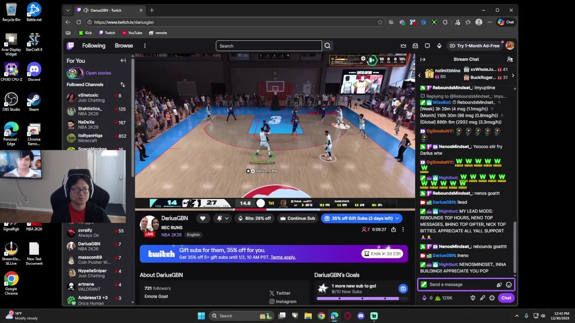The image size is (575, 323).
Task: Open the stream's three-dot options
Action: [403, 230]
